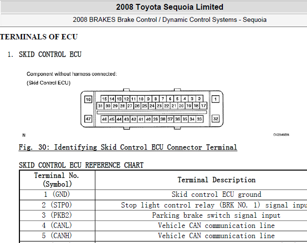Screen dimensions: 307x243
Task: Click terminal 31 in connector middle row
Action: [100, 106]
